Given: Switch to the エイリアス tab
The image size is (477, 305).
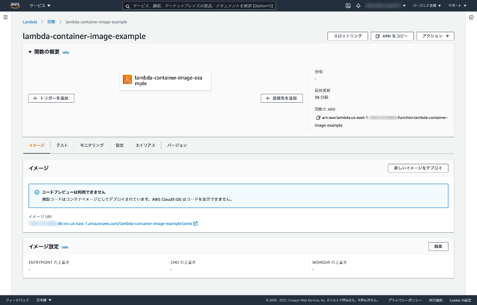Looking at the screenshot, I should click(145, 146).
